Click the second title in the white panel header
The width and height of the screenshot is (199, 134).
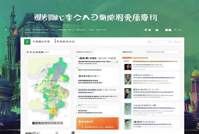[x=65, y=42]
